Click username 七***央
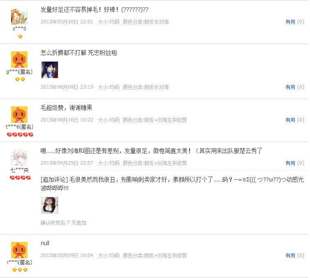This screenshot has width=310, height=278. (19, 170)
